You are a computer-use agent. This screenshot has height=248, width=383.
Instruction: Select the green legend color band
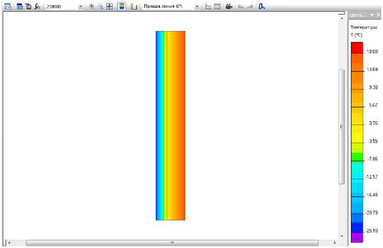pos(357,157)
